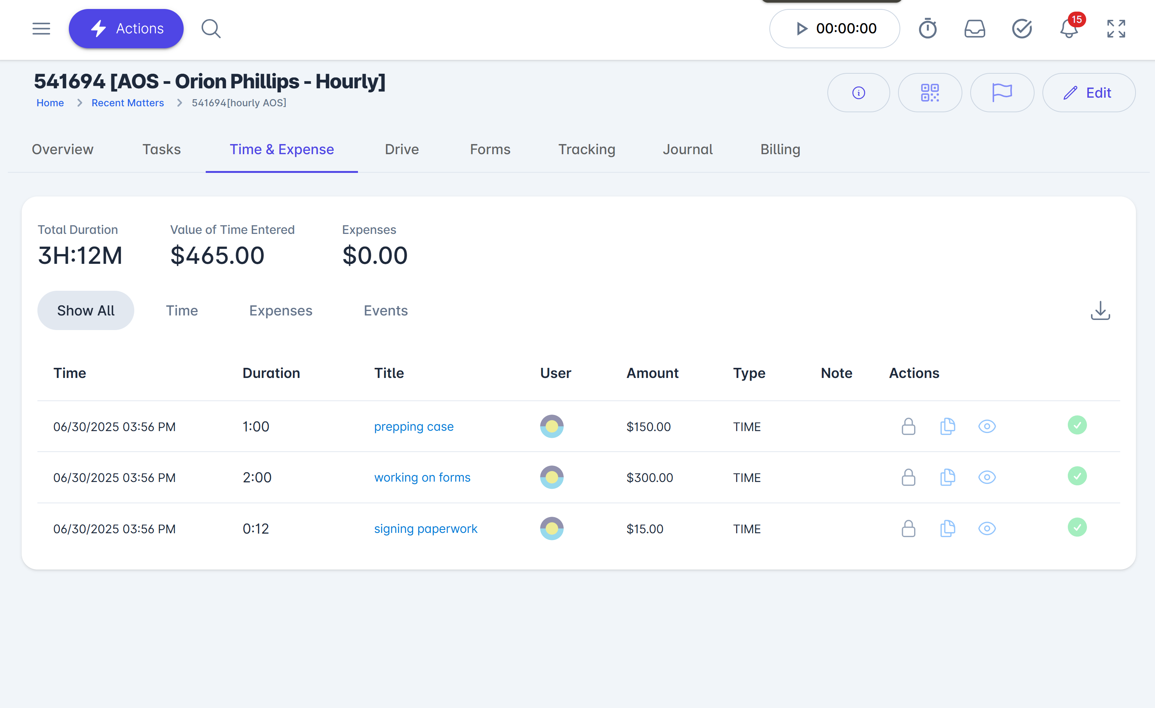Viewport: 1155px width, 708px height.
Task: Enter fullscreen with the expand icon
Action: tap(1116, 28)
